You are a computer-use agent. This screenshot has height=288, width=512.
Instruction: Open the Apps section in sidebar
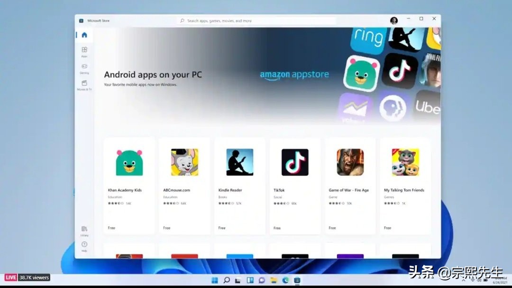tap(84, 52)
